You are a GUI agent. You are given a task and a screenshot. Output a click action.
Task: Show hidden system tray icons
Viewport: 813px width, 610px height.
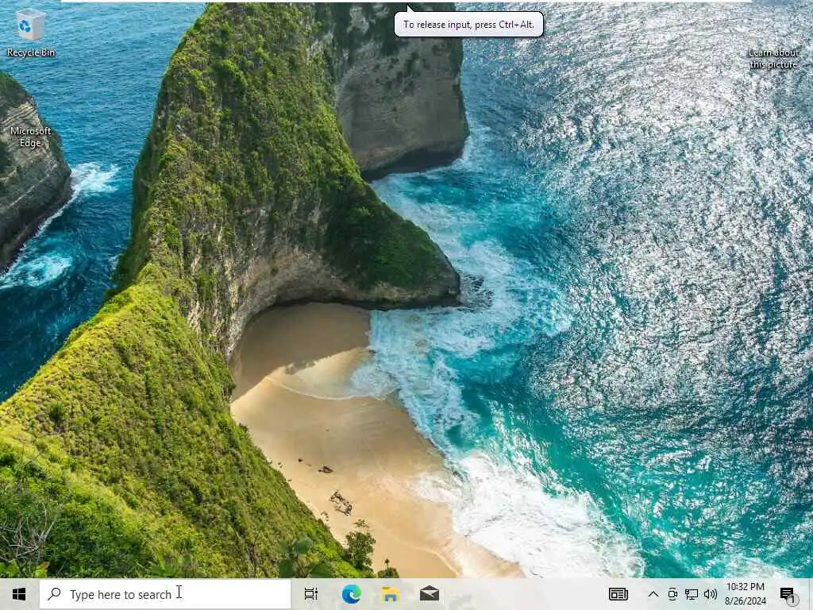(653, 594)
